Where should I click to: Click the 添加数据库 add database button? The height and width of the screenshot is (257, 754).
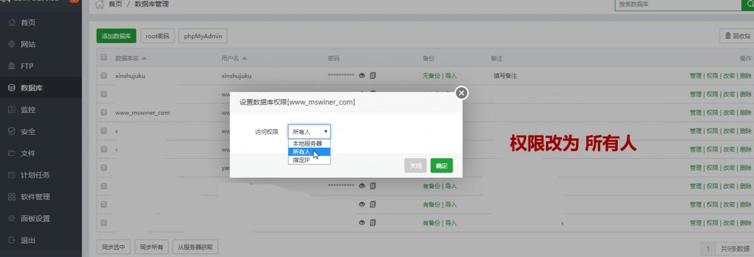(x=116, y=36)
